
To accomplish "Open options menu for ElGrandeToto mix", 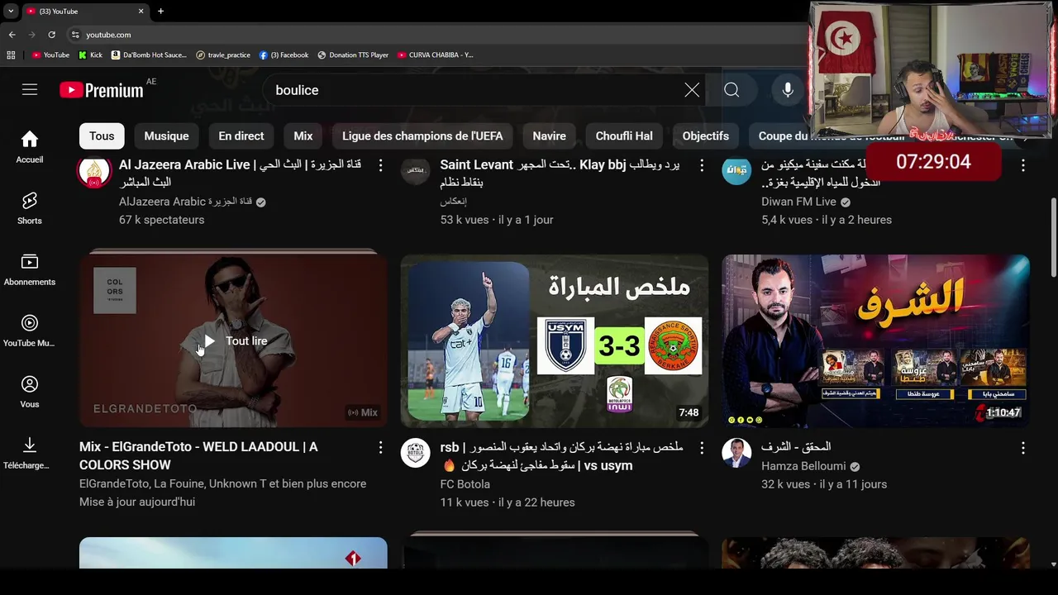I will pos(380,447).
